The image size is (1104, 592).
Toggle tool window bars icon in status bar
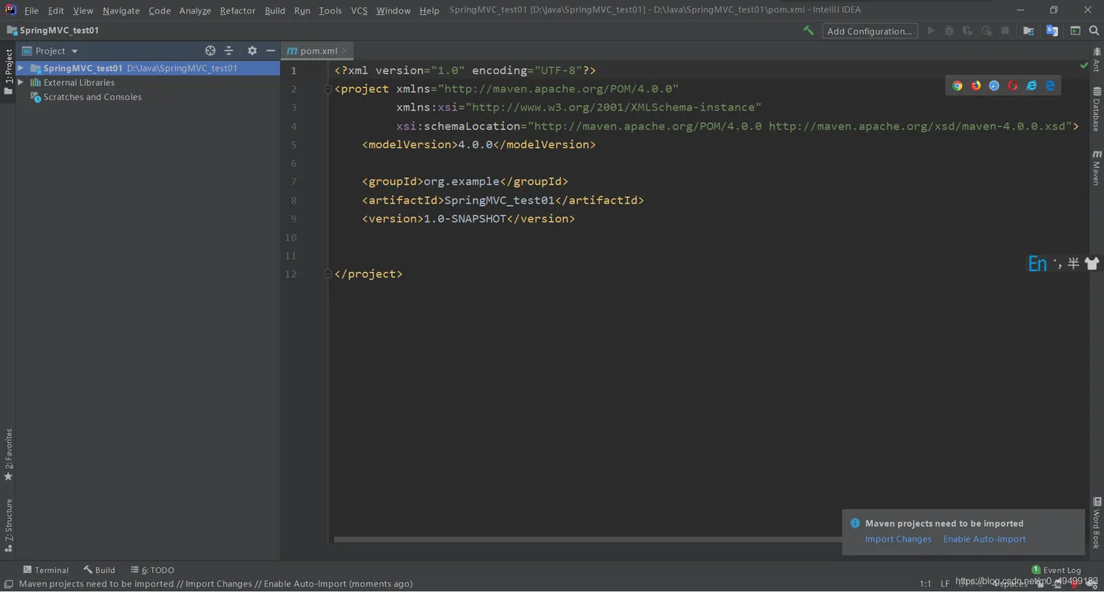click(9, 584)
